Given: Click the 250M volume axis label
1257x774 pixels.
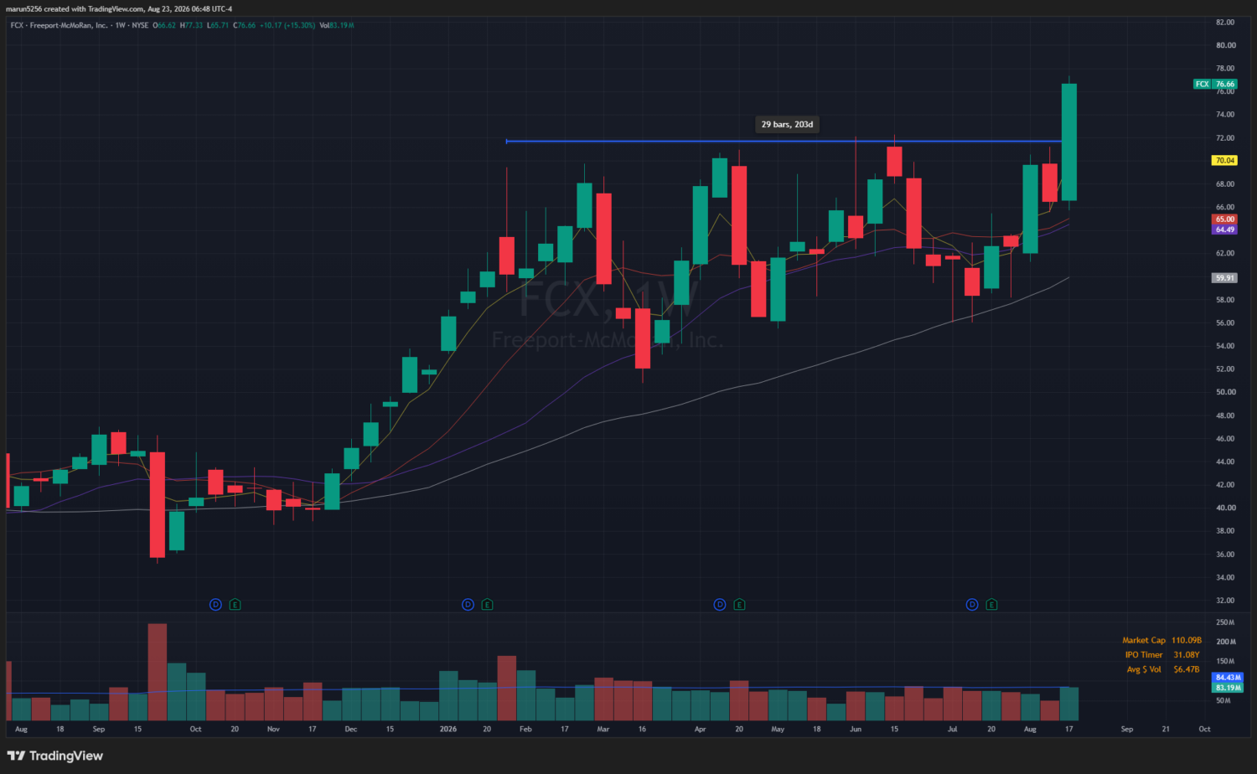Looking at the screenshot, I should [x=1225, y=622].
